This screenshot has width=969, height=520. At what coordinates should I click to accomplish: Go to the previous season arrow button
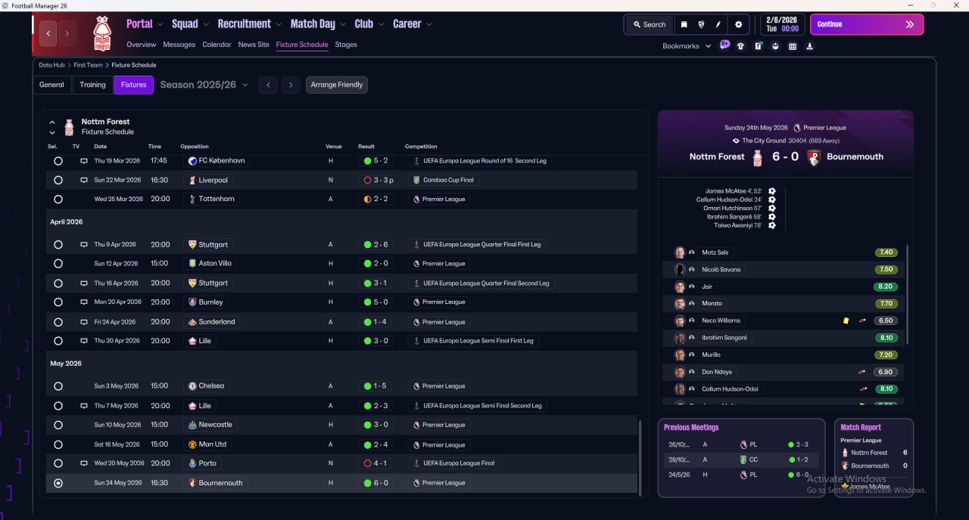[x=268, y=85]
